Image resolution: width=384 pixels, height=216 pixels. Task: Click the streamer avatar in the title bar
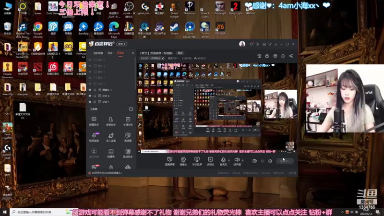pos(242,44)
